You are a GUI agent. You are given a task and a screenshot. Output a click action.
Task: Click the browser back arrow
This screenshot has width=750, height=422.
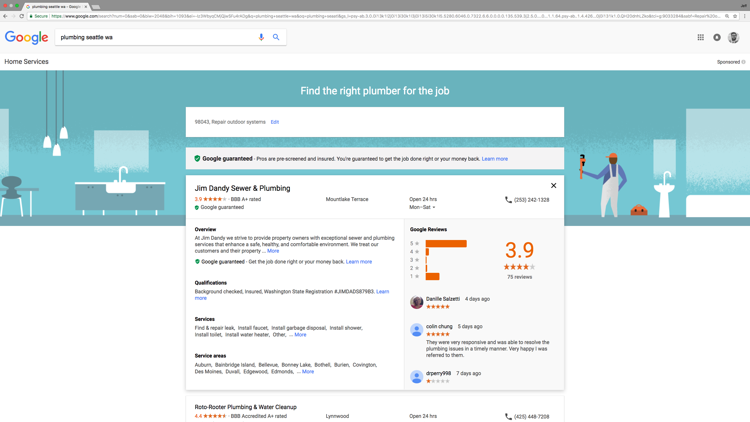5,16
